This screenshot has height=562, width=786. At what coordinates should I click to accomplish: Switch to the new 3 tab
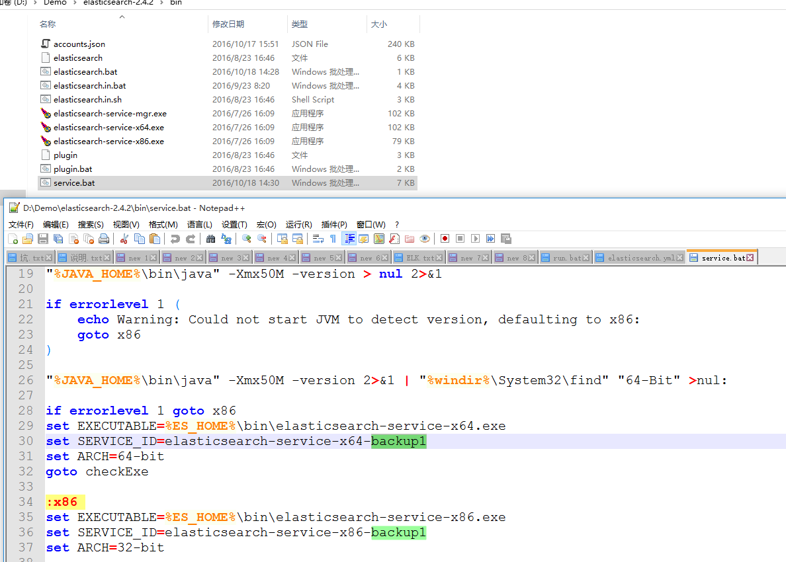(231, 258)
